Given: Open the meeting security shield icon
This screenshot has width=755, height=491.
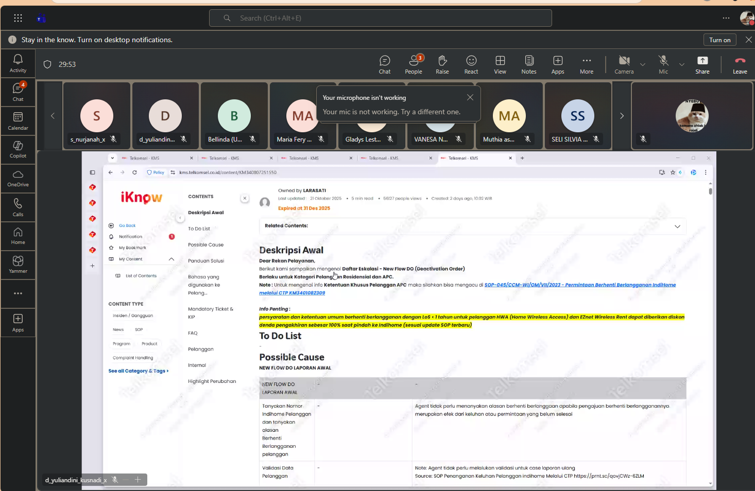Looking at the screenshot, I should [47, 64].
